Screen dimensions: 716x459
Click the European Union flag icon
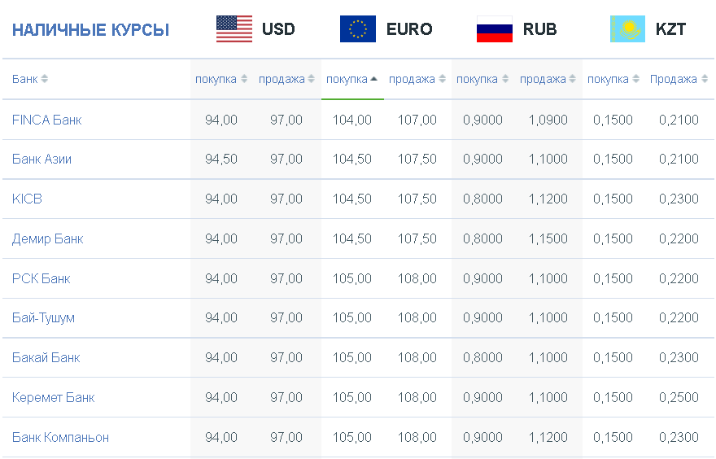point(357,28)
